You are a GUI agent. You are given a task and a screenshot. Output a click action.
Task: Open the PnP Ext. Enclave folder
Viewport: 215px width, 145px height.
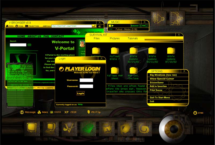[x=133, y=70]
